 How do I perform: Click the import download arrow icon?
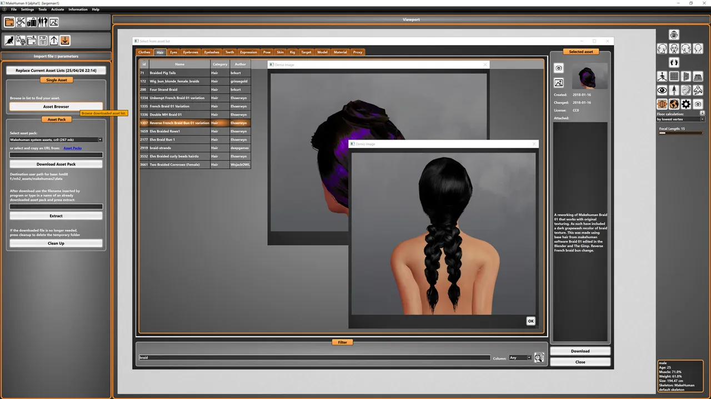click(x=65, y=41)
